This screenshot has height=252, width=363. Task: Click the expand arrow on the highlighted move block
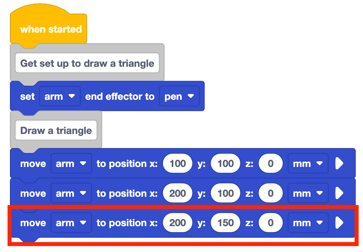339,223
